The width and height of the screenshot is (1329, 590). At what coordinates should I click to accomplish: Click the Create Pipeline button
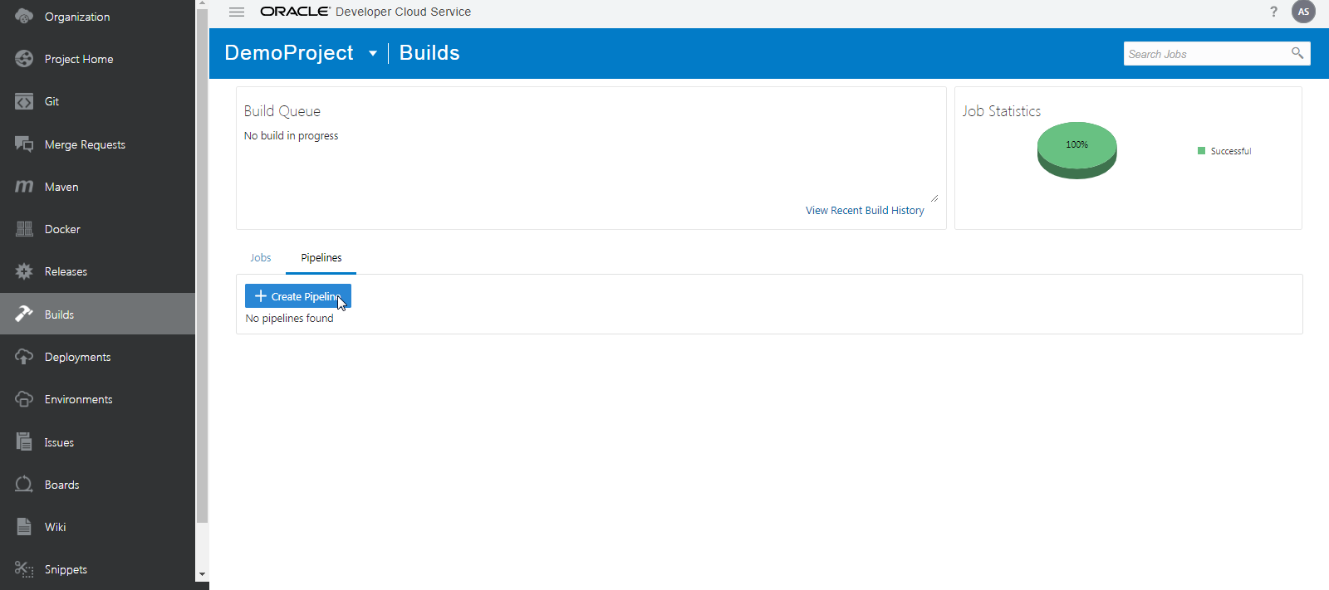[x=298, y=296]
